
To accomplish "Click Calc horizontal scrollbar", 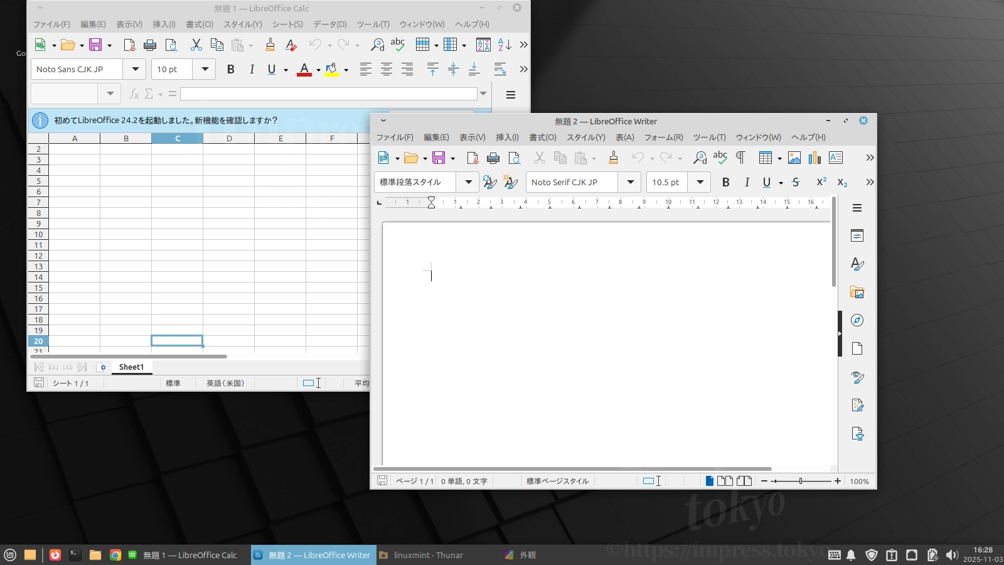I will [x=129, y=357].
